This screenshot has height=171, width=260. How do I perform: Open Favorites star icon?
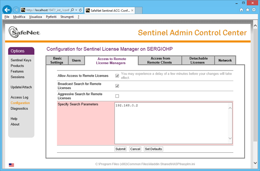[x=247, y=10]
